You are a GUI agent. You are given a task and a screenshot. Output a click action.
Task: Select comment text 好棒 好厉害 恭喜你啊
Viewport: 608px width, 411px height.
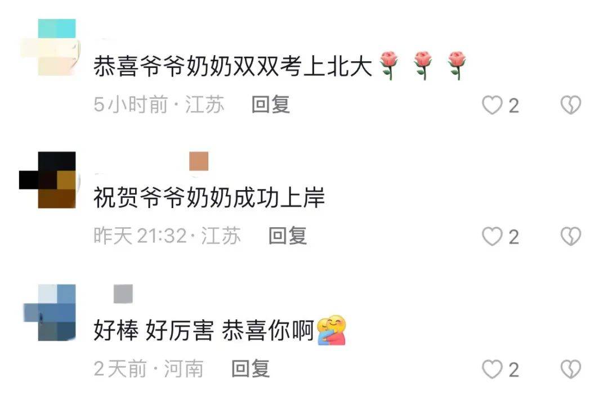click(x=204, y=331)
